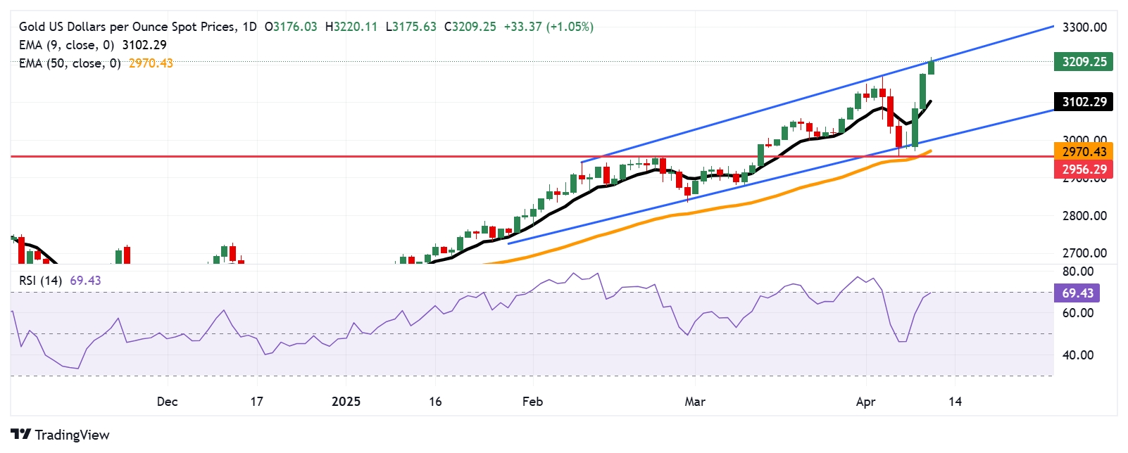Image resolution: width=1128 pixels, height=453 pixels.
Task: Click the 2800.00 price scale label
Action: tap(1084, 216)
